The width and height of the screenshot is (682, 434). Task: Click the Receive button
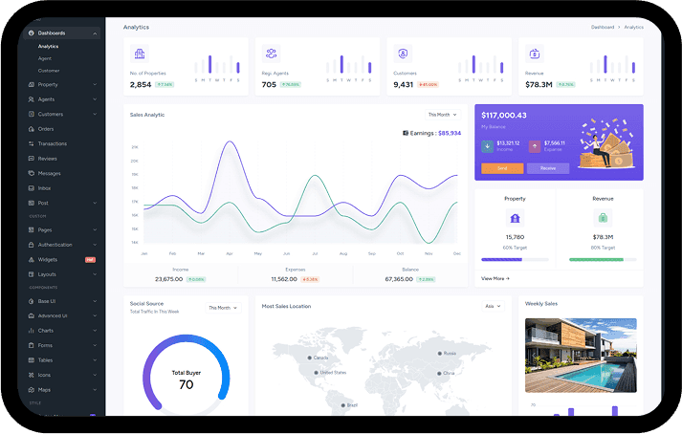(x=548, y=168)
